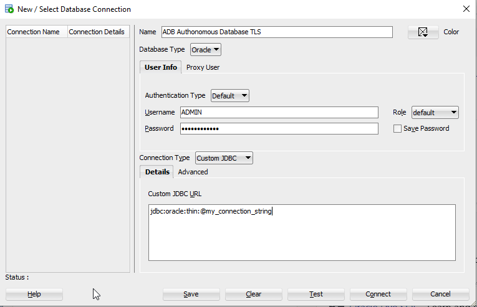Click into the connection Name field
Image resolution: width=477 pixels, height=307 pixels.
point(276,32)
